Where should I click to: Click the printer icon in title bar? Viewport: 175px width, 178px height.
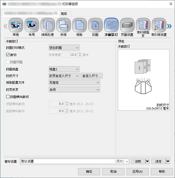coord(4,4)
